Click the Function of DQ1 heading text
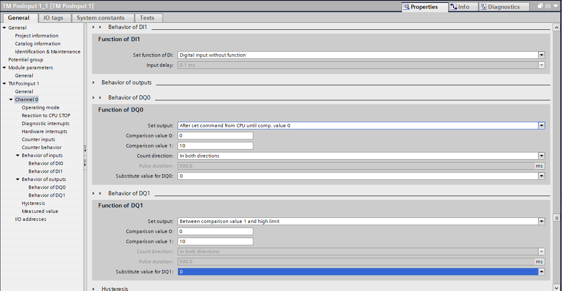The width and height of the screenshot is (562, 291). [121, 205]
